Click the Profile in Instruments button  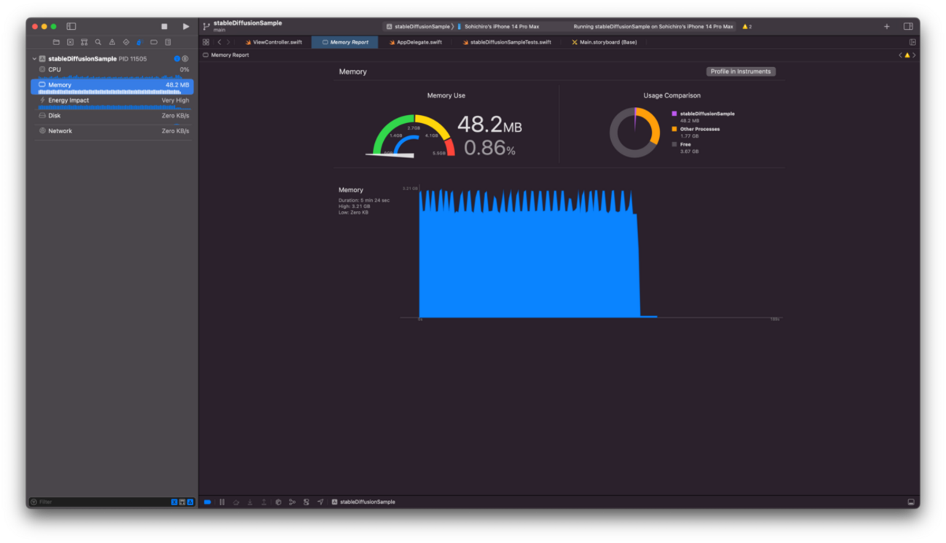(x=740, y=71)
